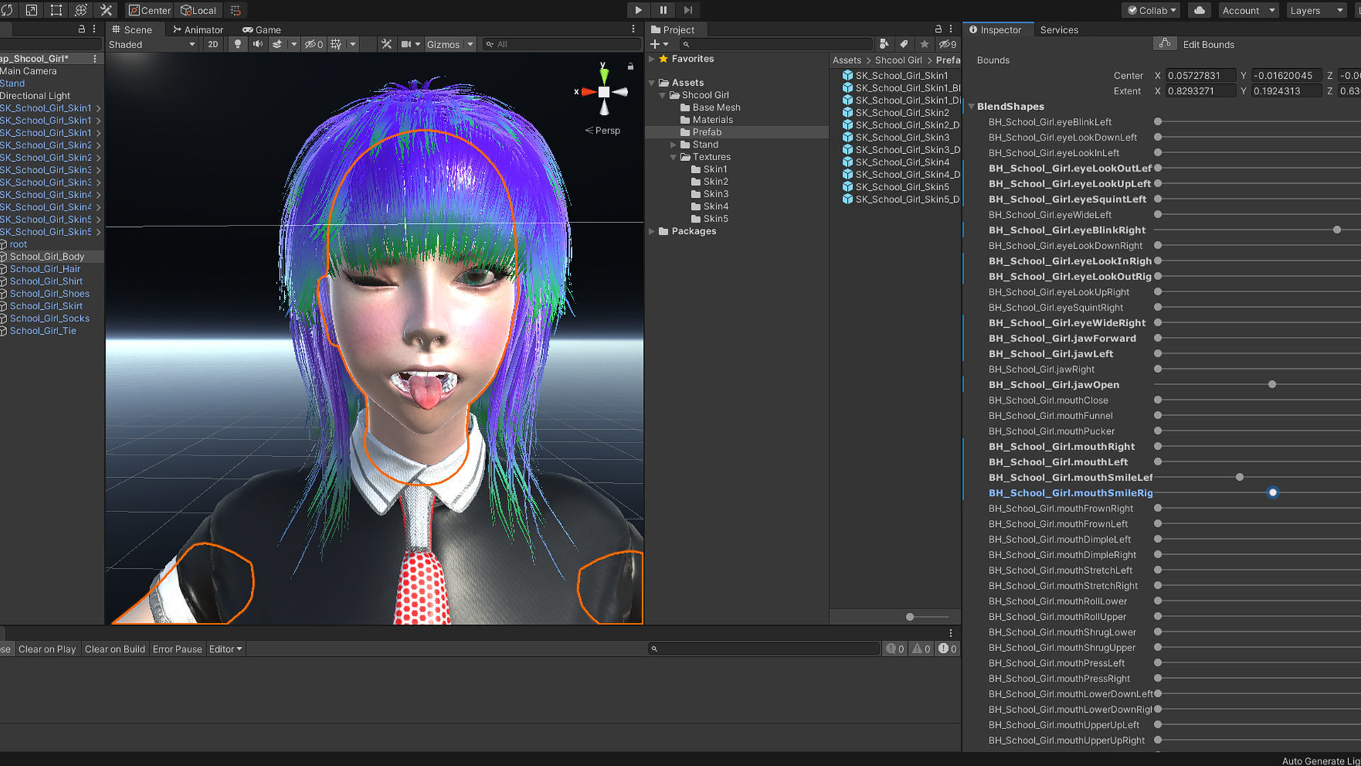
Task: Toggle hidden packages visibility count
Action: (947, 44)
